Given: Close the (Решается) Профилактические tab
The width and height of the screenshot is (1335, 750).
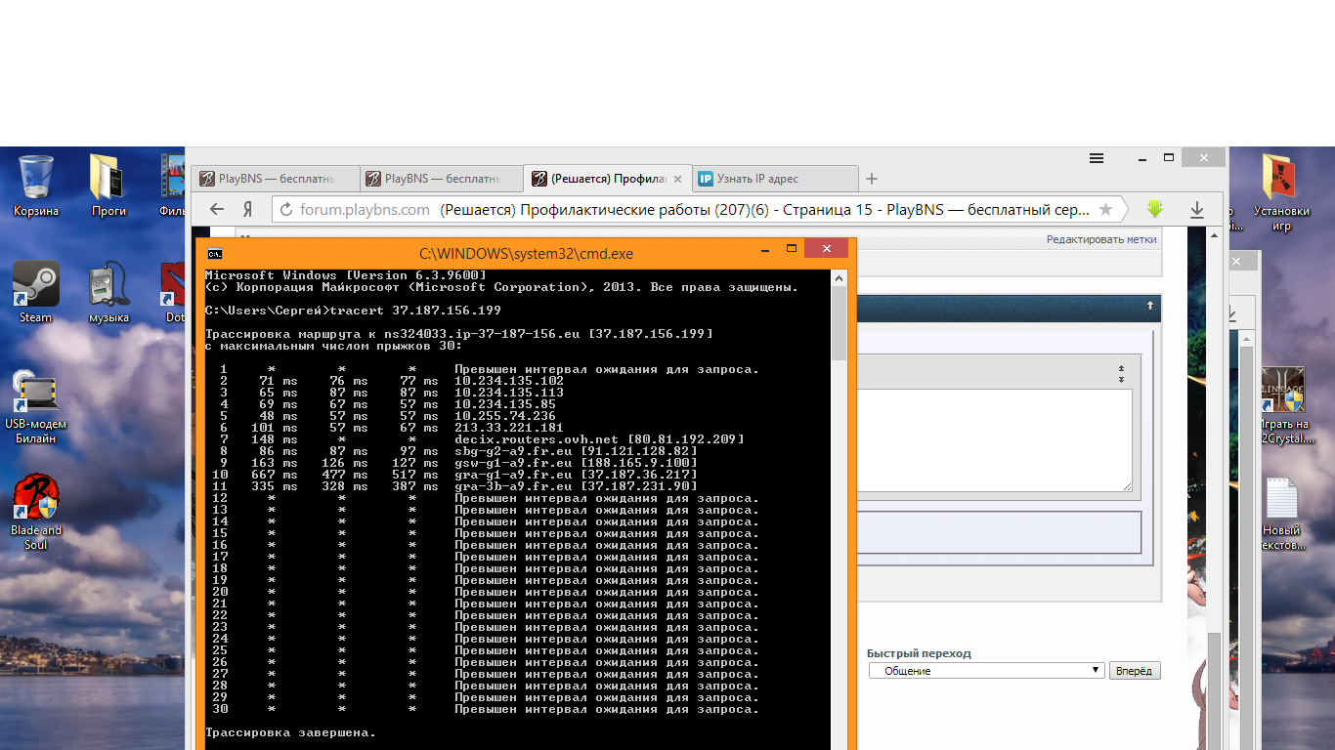Looking at the screenshot, I should point(677,179).
